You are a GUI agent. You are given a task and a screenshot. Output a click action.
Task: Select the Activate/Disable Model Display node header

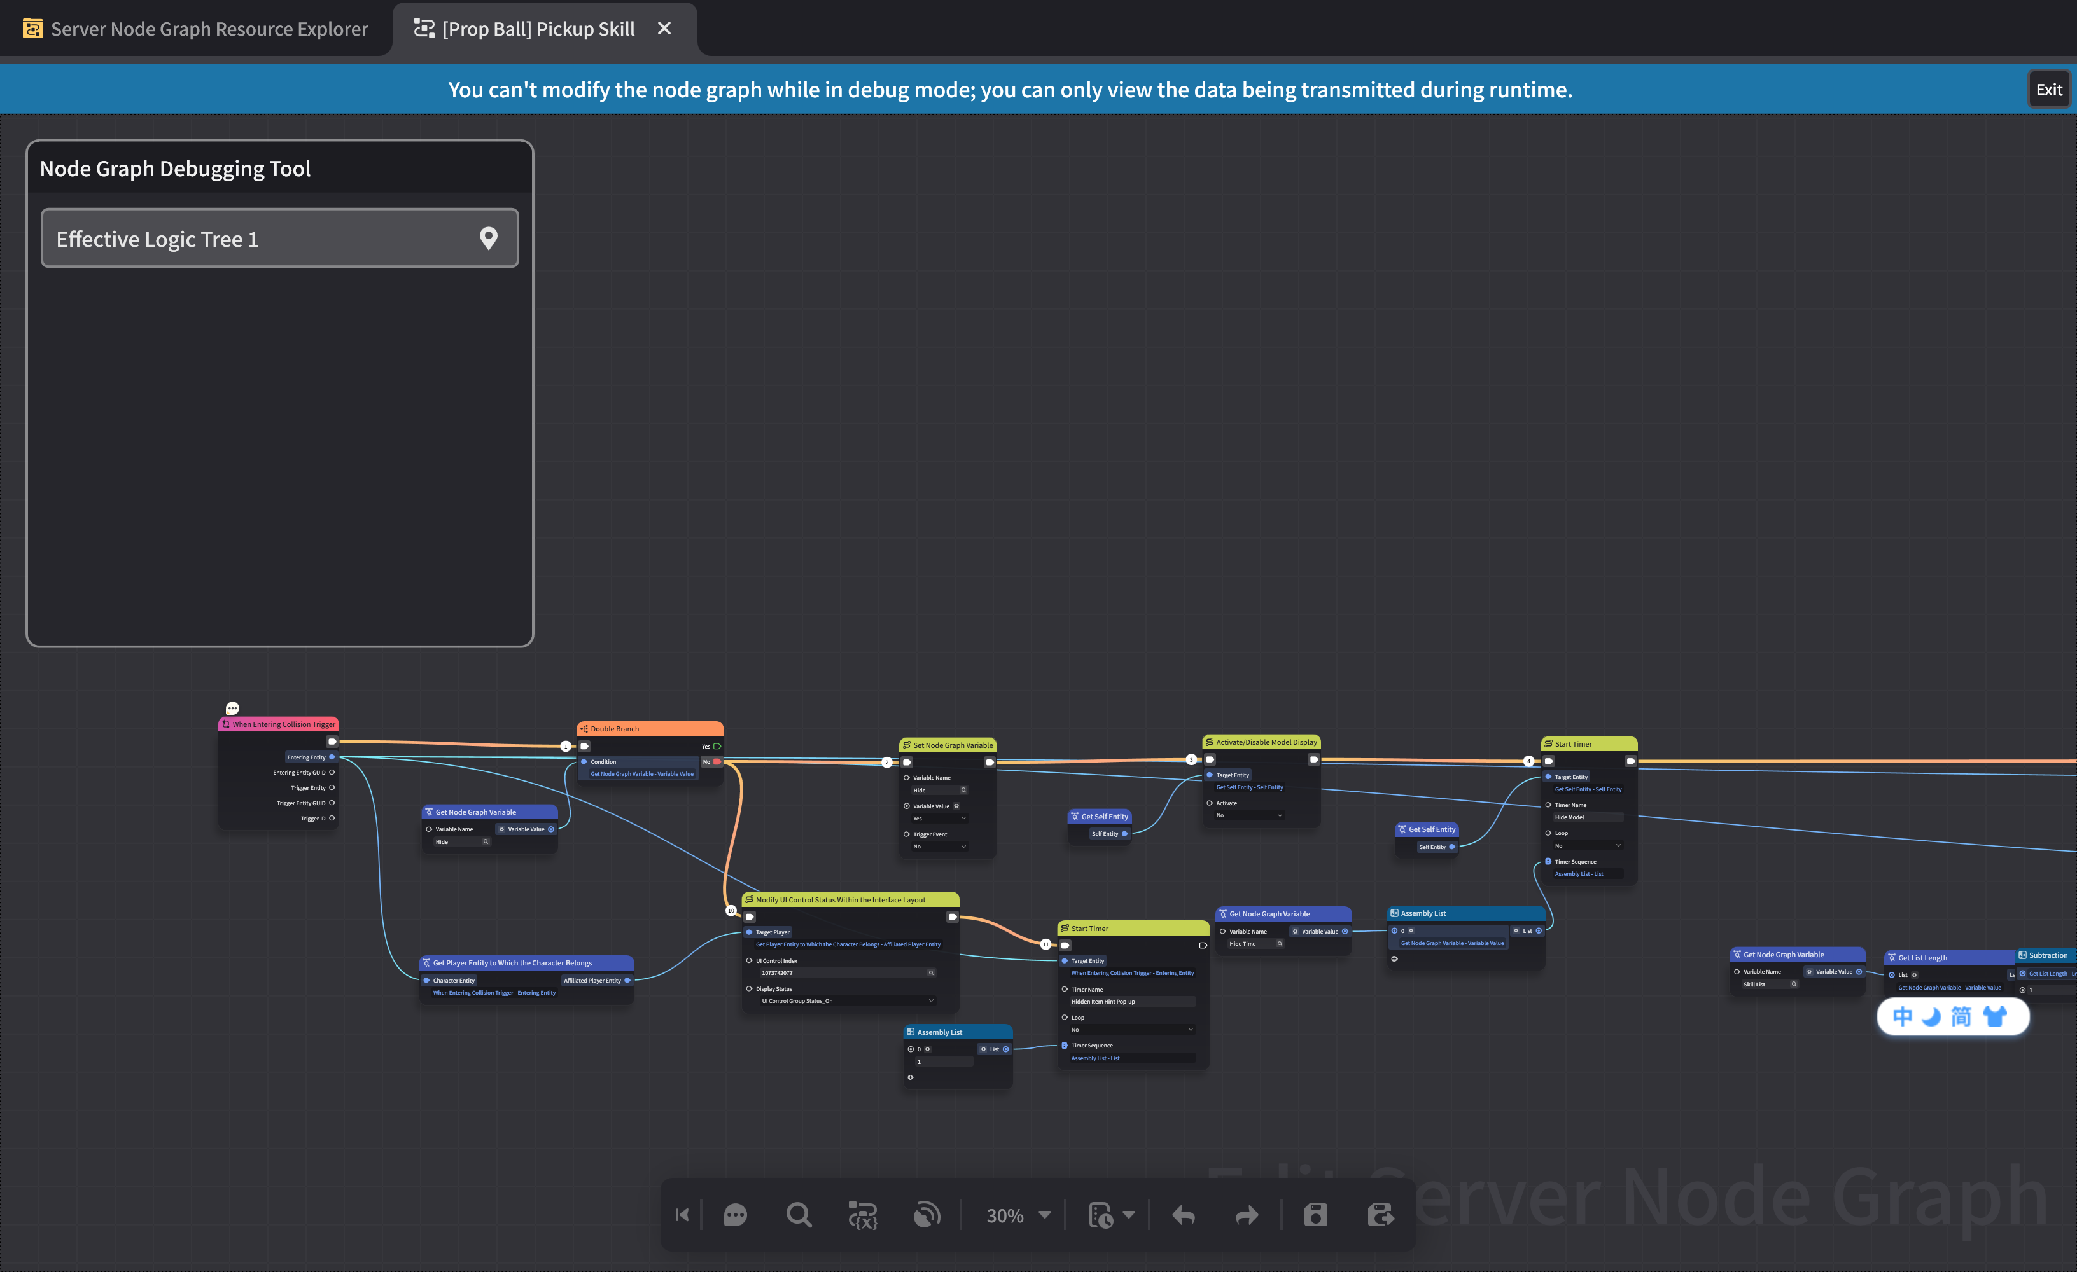tap(1261, 742)
